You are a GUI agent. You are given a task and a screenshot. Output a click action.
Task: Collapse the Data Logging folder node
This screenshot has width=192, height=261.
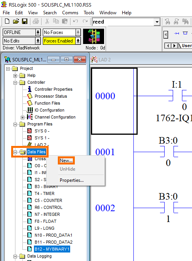pos(15,256)
